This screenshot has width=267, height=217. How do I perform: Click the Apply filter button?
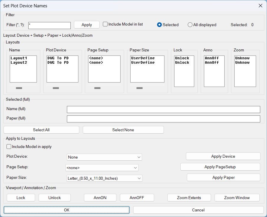pos(87,25)
